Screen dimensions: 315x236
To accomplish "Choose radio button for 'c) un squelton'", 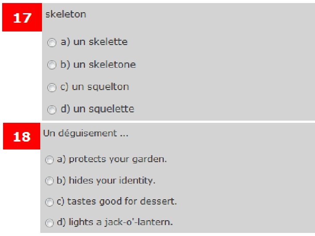I will 52,87.
